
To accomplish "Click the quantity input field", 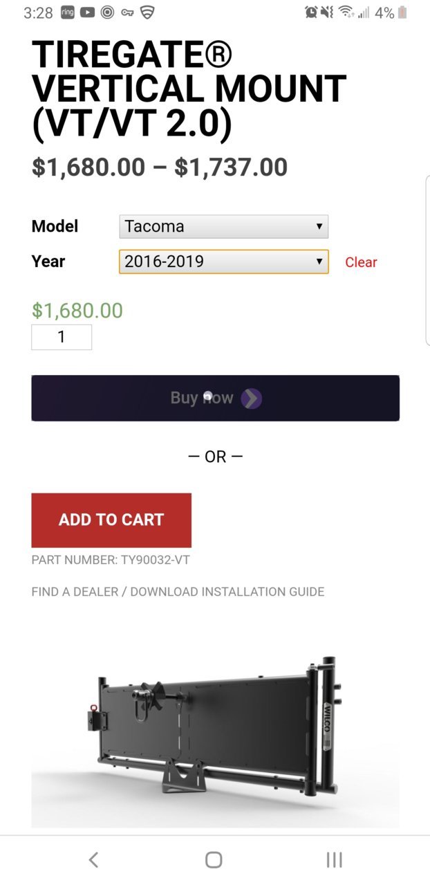I will (62, 337).
